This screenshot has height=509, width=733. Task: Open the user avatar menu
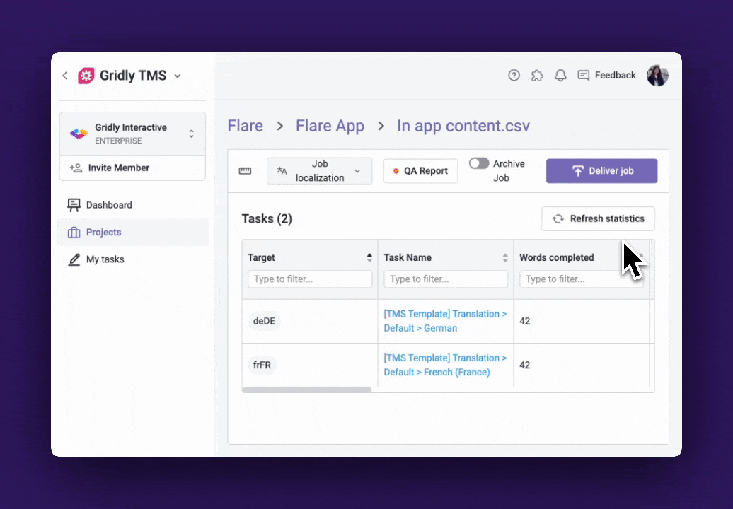point(657,75)
